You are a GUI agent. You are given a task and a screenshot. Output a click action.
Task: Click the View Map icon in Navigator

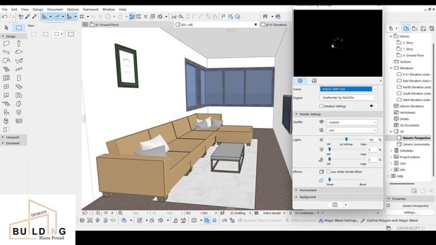(415, 29)
